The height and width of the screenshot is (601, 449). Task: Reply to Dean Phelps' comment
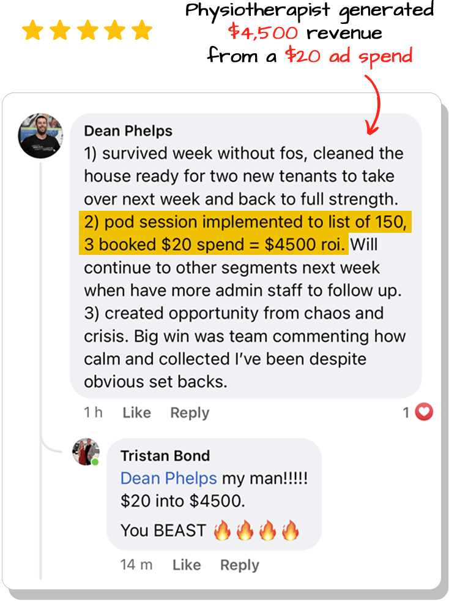coord(190,413)
